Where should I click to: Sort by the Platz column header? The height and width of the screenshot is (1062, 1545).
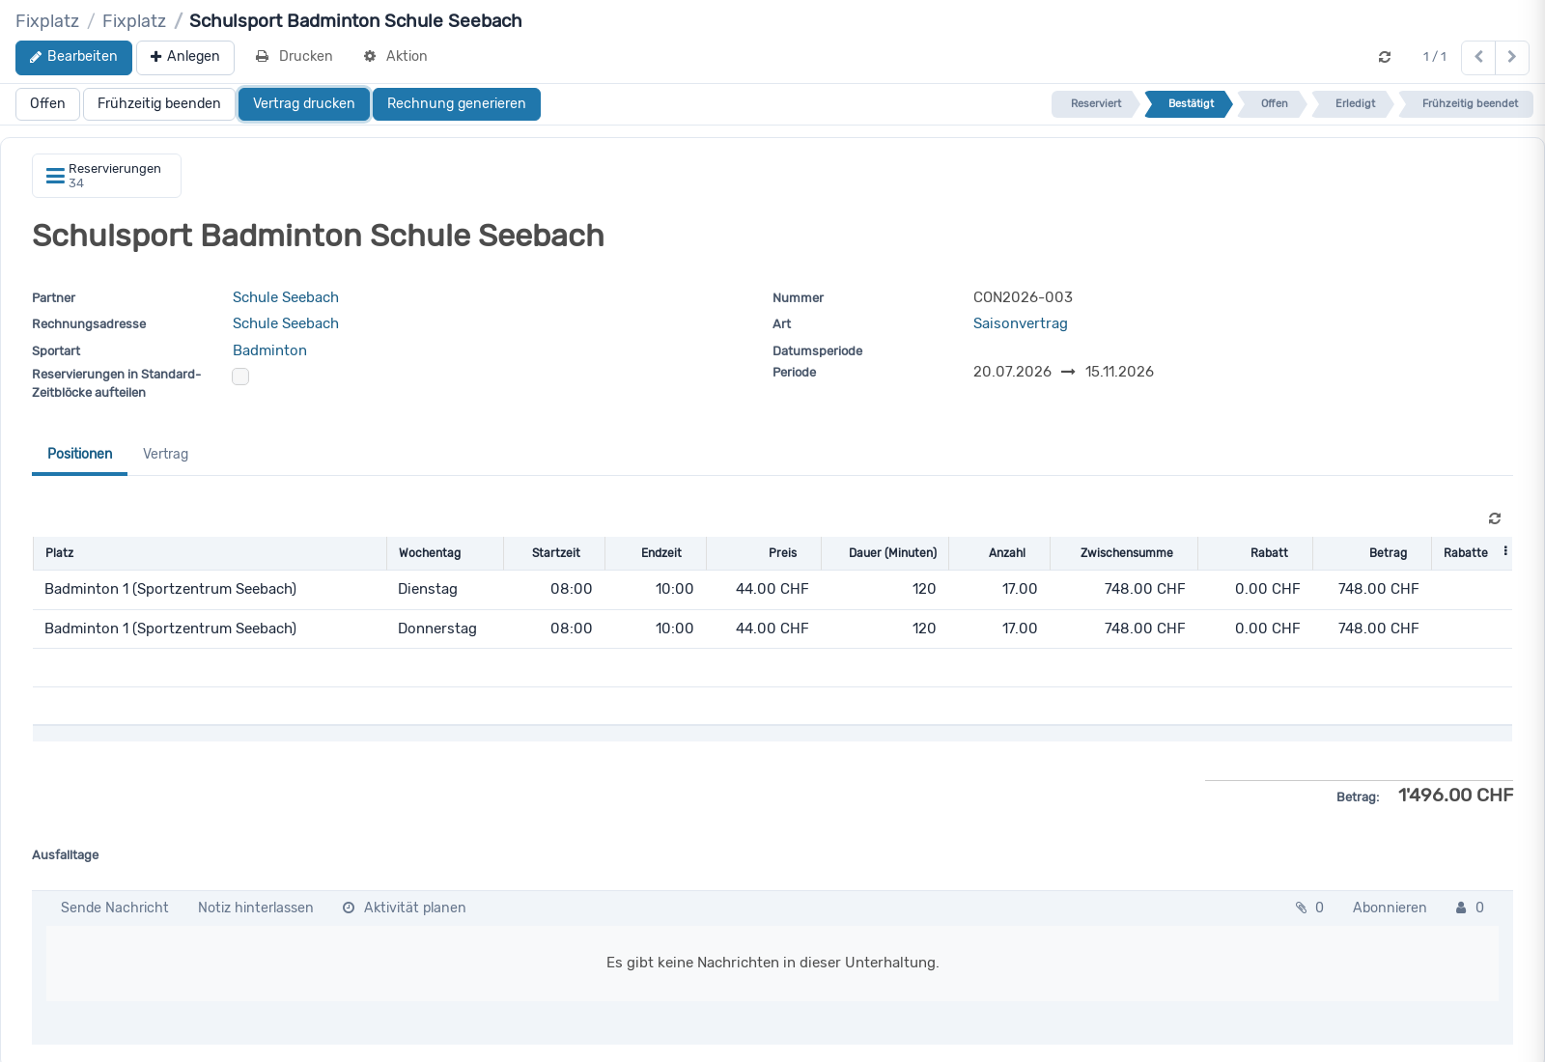point(210,553)
